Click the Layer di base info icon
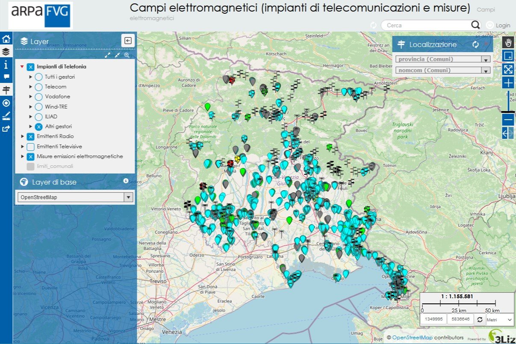The image size is (516, 344). coord(126,181)
